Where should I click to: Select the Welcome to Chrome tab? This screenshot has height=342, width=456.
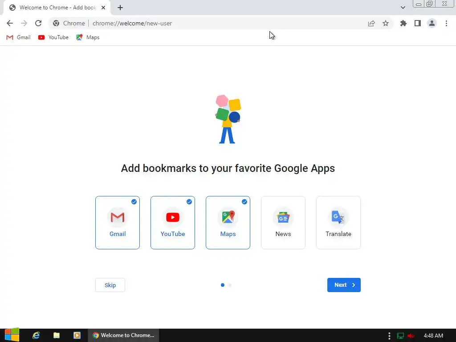coord(57,8)
